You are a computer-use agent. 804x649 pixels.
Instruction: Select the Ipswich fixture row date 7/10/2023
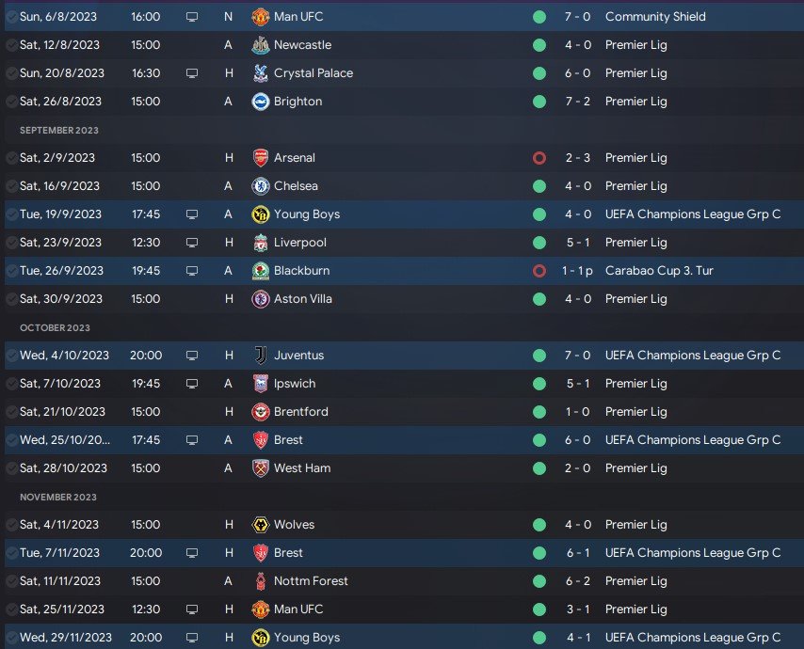coord(56,384)
